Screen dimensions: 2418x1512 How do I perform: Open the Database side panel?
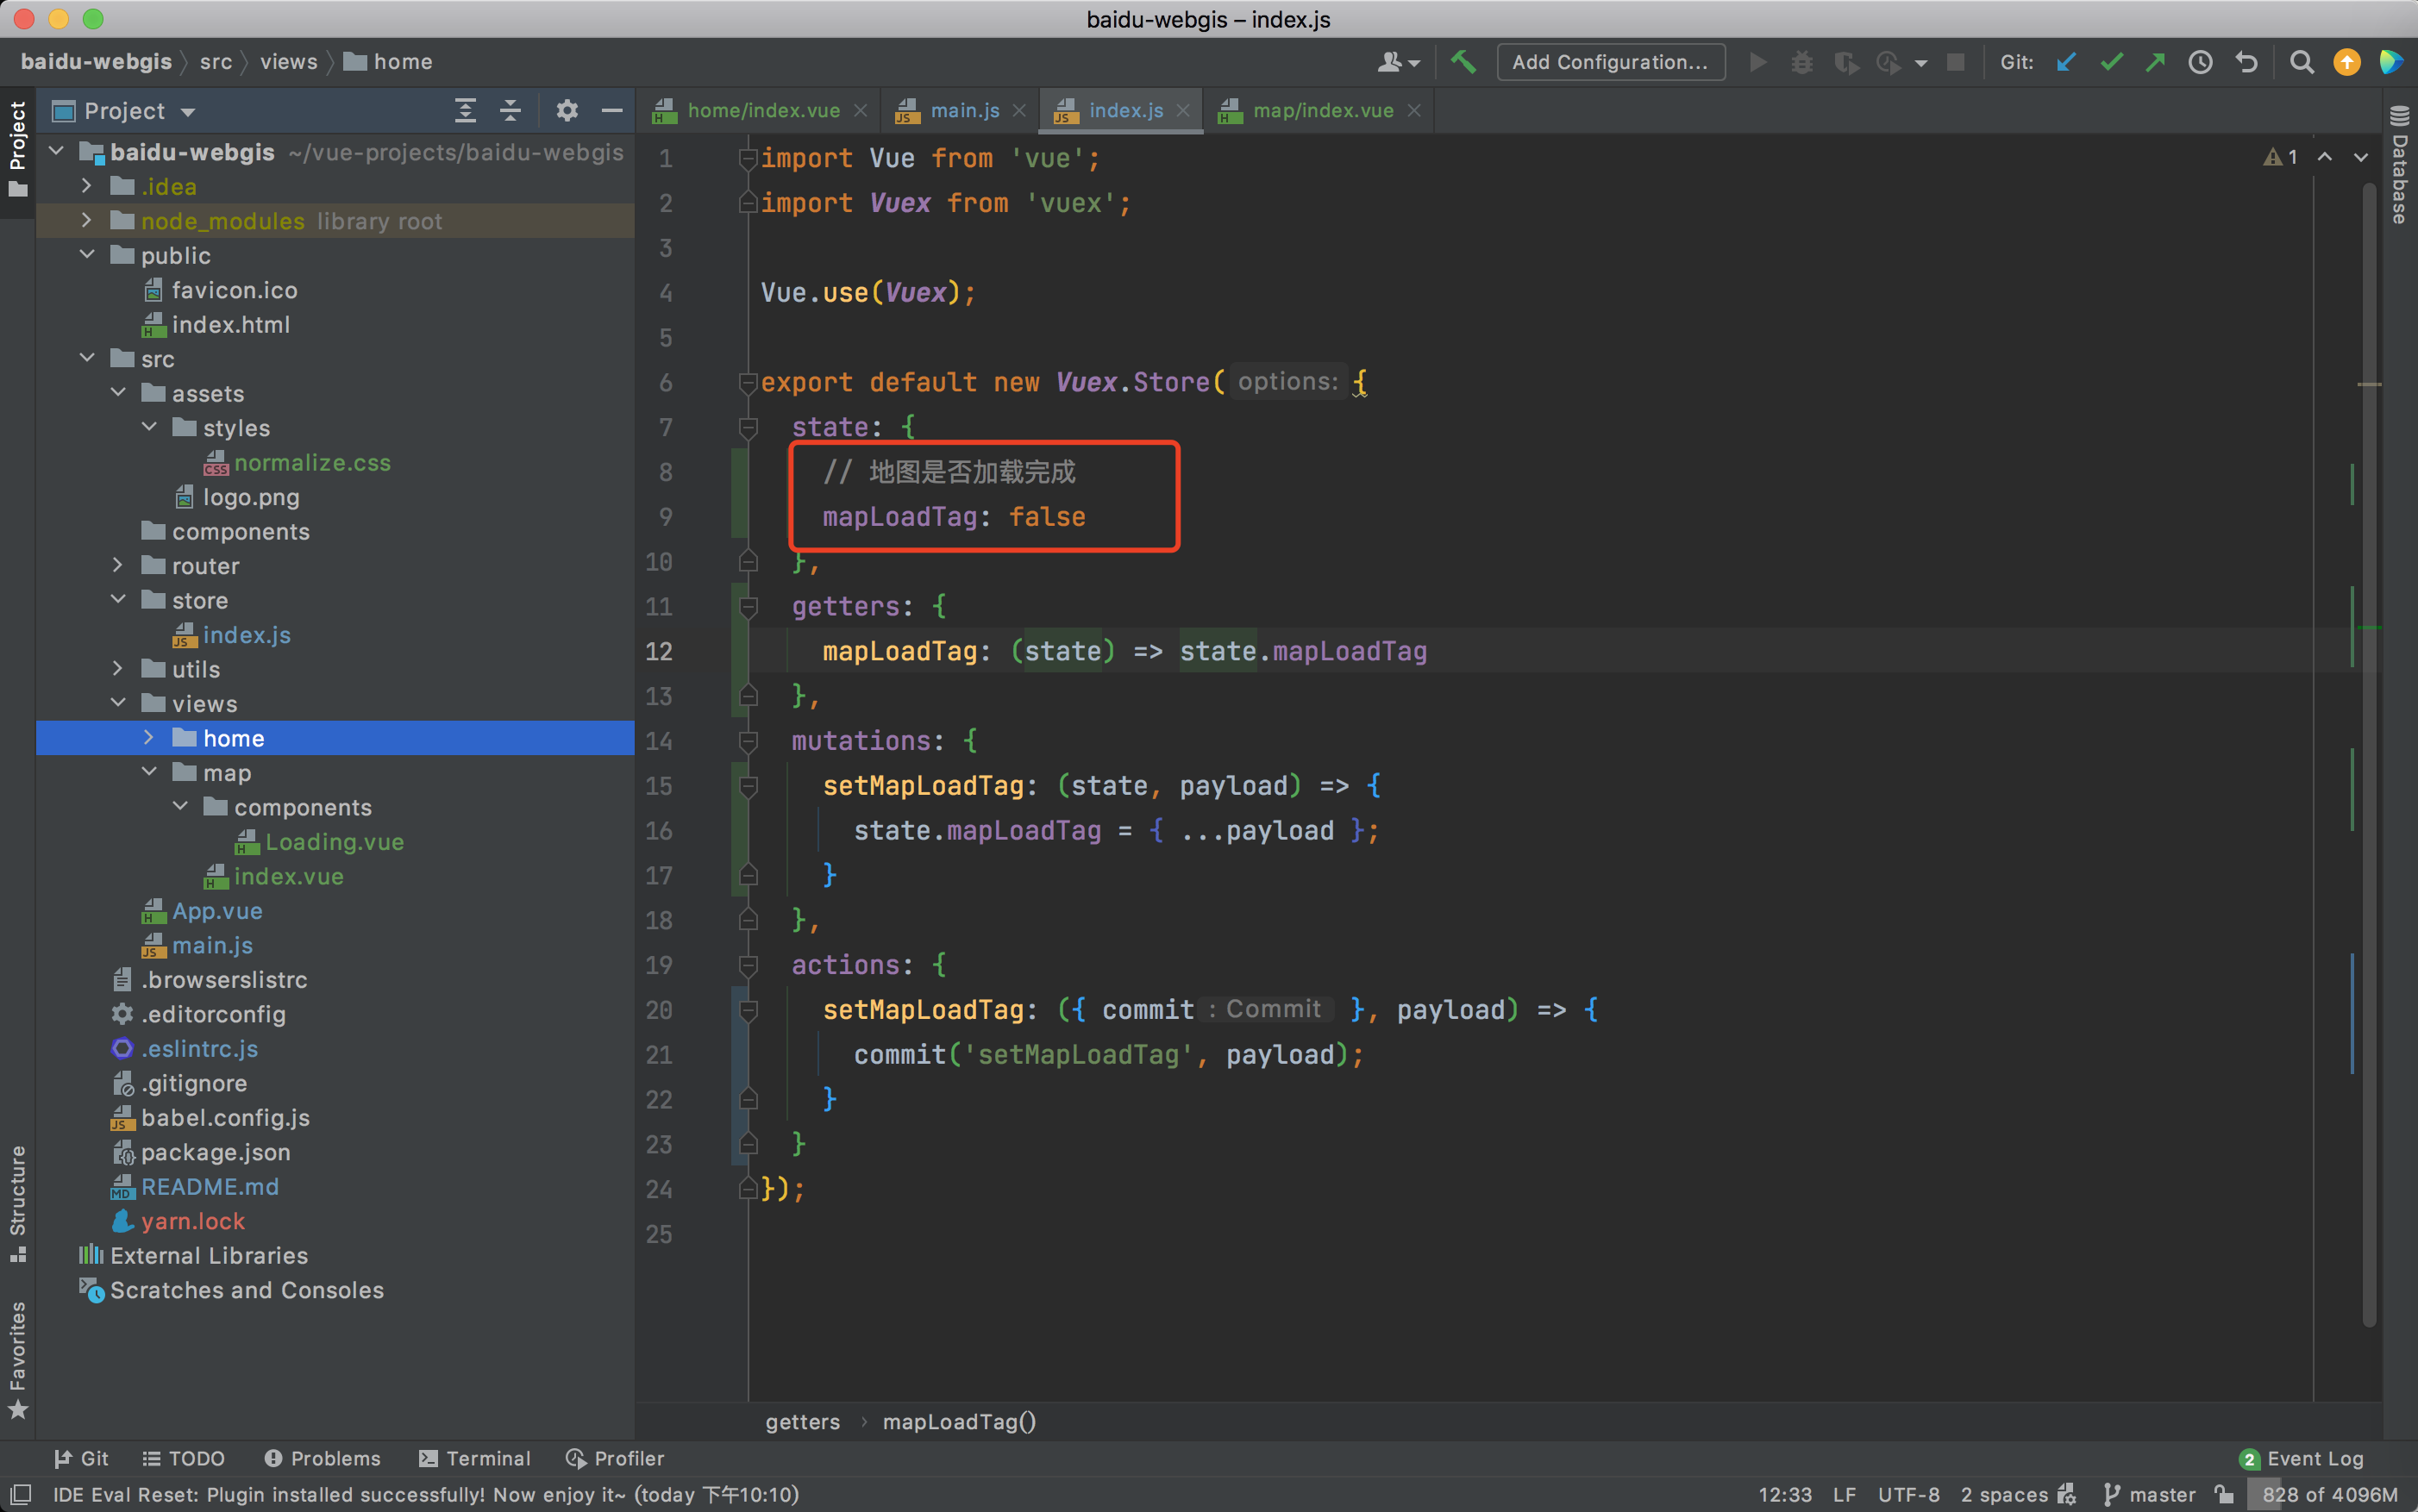[2400, 165]
